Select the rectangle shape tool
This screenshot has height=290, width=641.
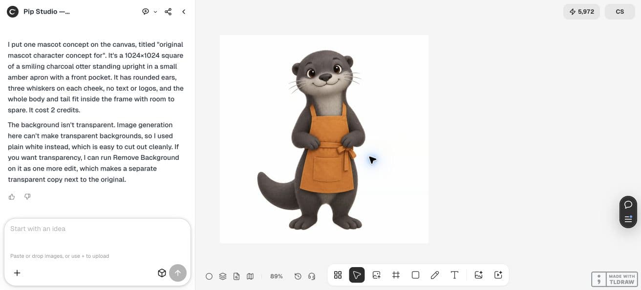pos(416,275)
